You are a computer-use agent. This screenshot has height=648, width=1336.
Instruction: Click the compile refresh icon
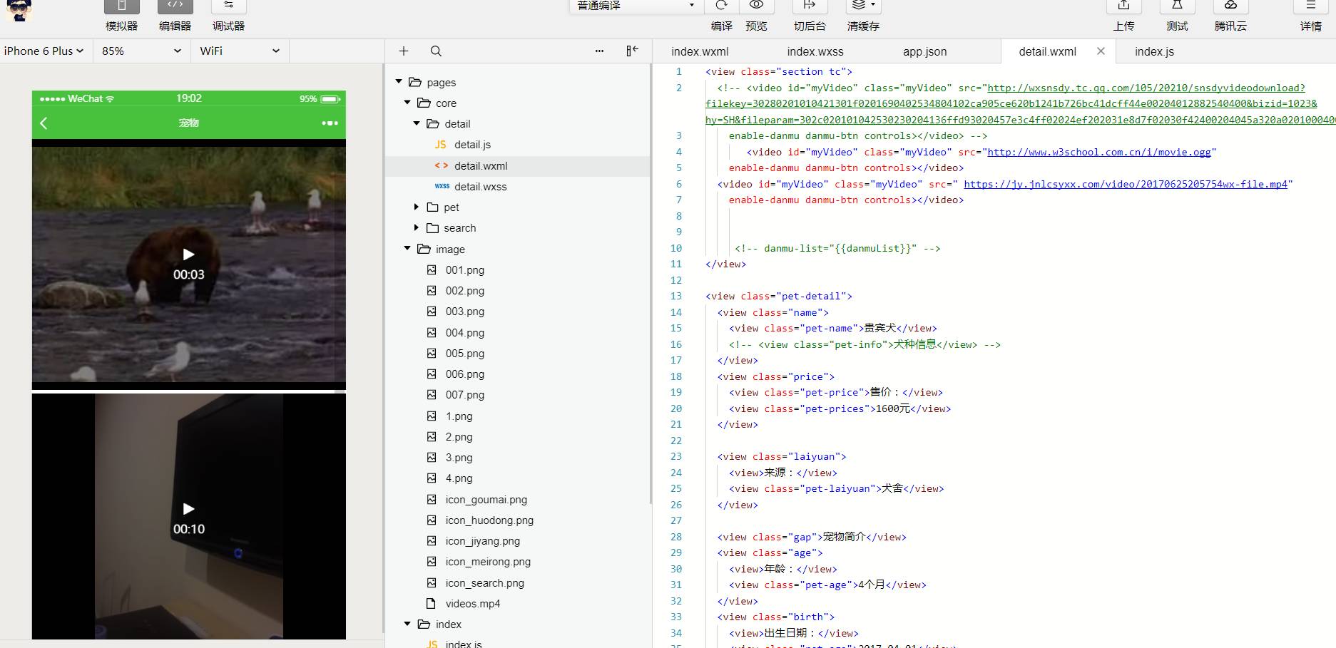(x=721, y=6)
